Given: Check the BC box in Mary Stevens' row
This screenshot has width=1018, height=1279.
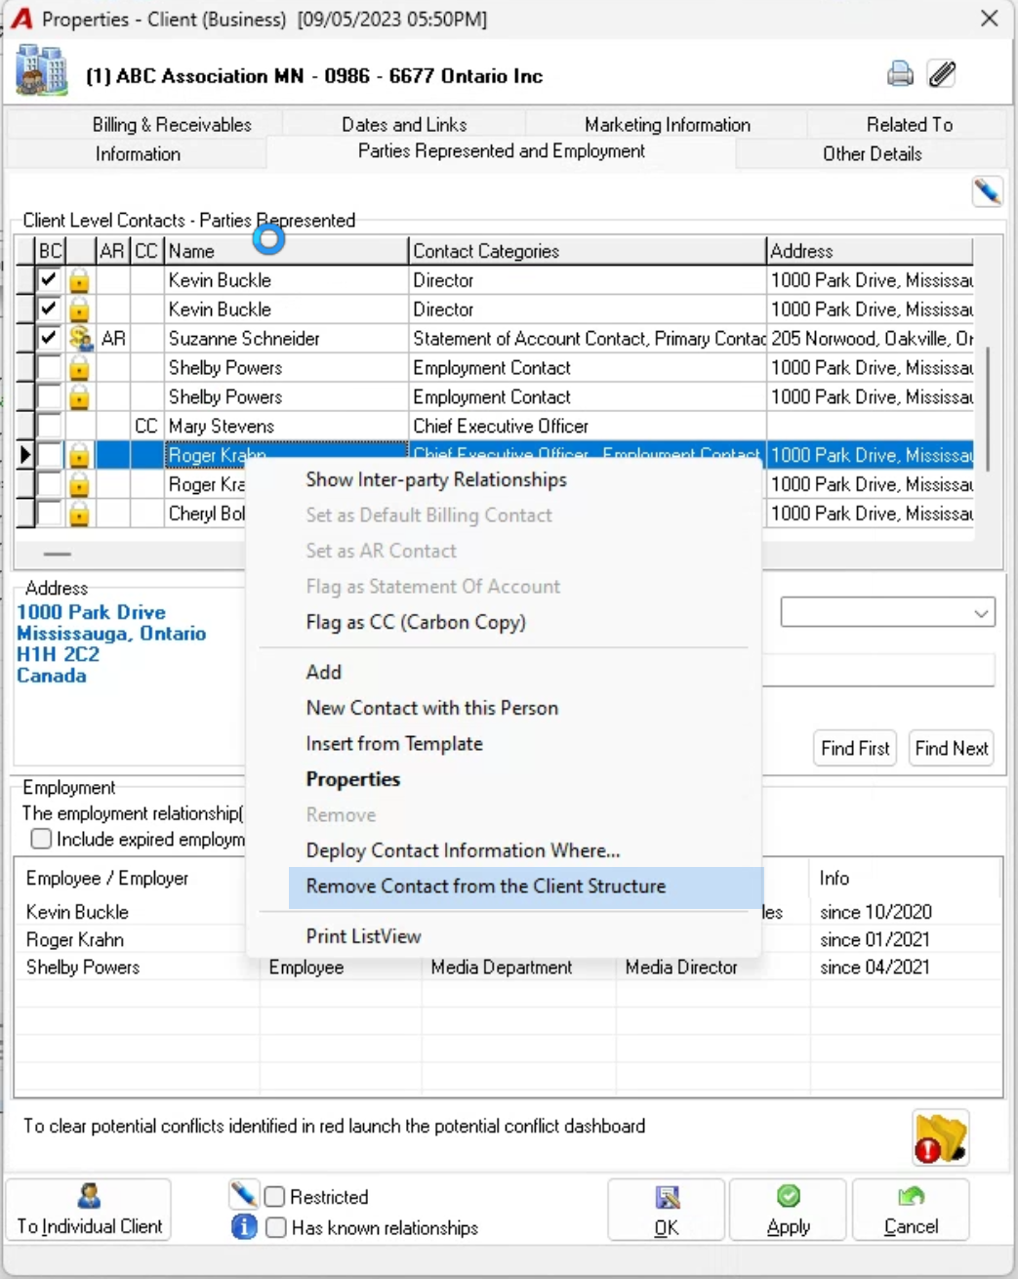Looking at the screenshot, I should point(49,426).
